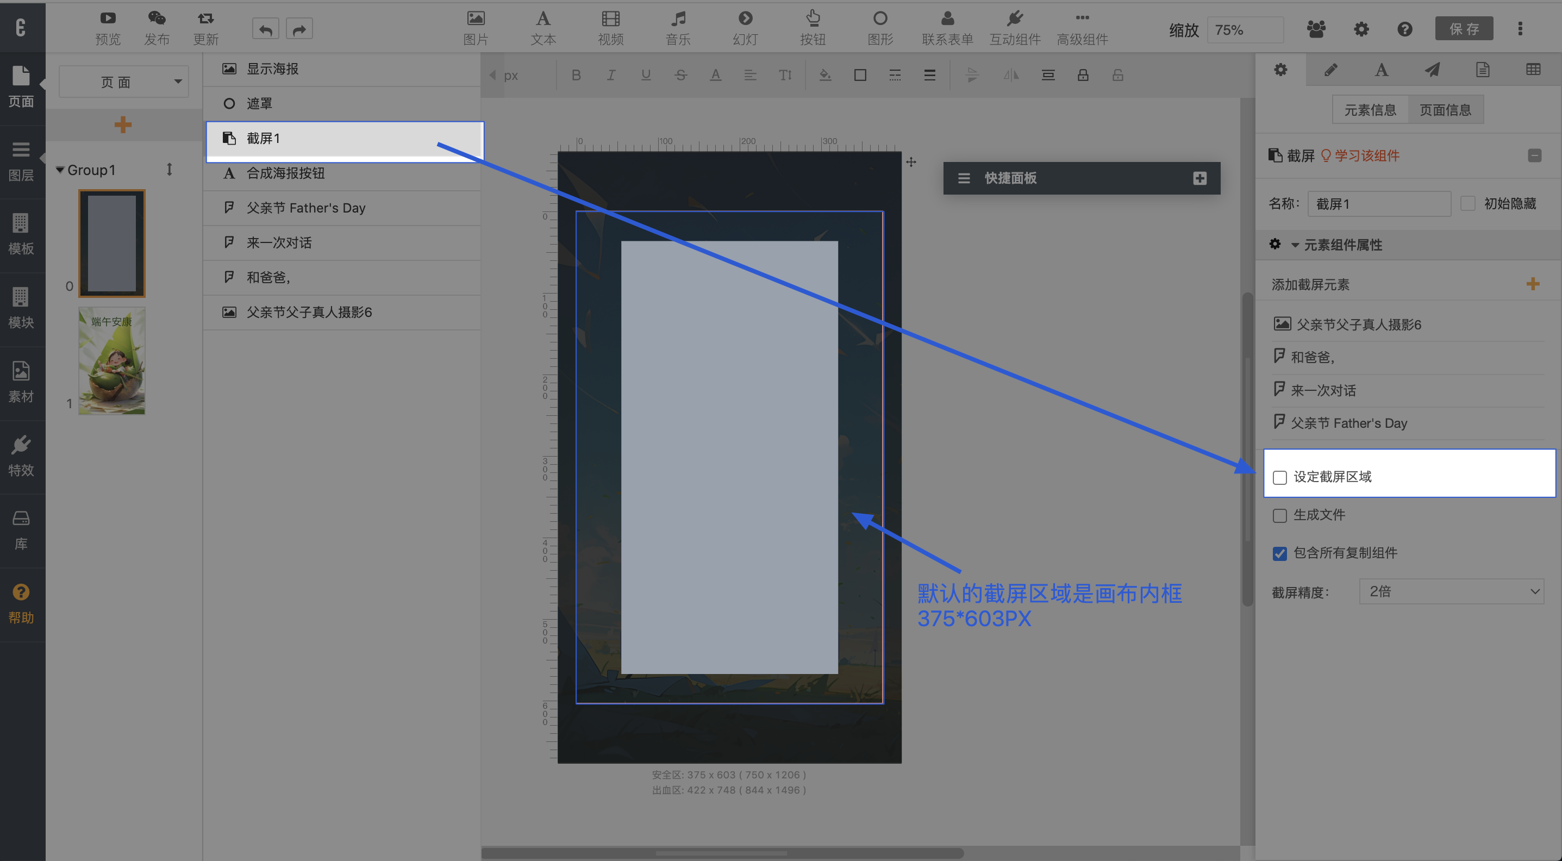Viewport: 1562px width, 861px height.
Task: Add element via 添加截屏元素 plus icon
Action: [x=1532, y=284]
